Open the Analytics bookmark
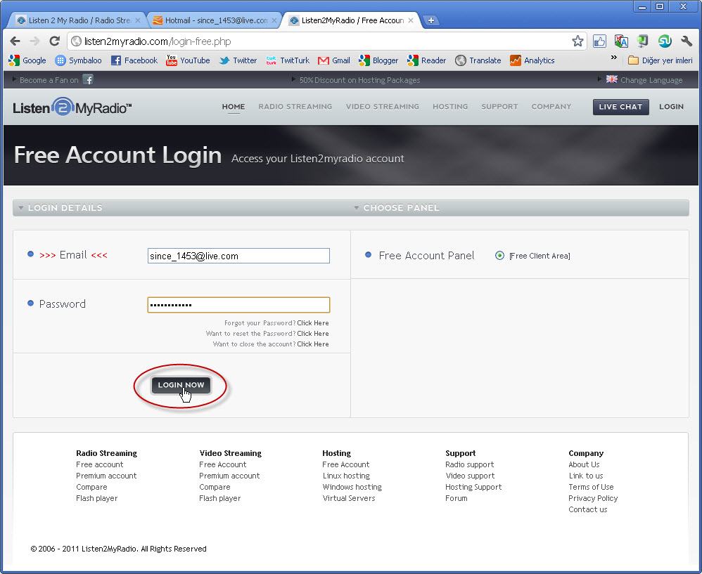 point(532,60)
